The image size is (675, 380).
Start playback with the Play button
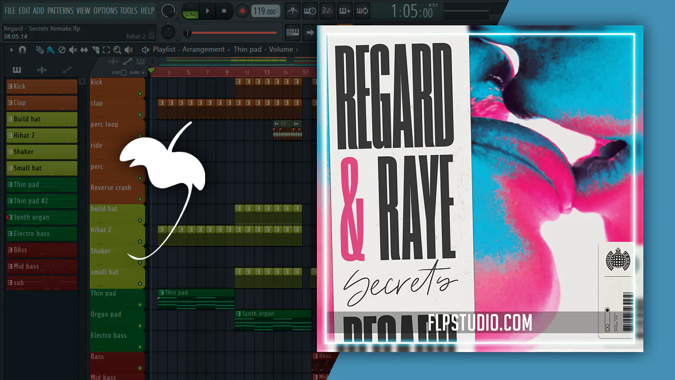(x=207, y=11)
